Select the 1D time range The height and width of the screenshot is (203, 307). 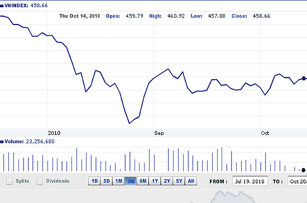click(x=94, y=181)
